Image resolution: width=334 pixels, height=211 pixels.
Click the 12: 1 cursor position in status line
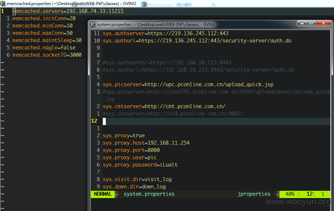click(x=315, y=194)
